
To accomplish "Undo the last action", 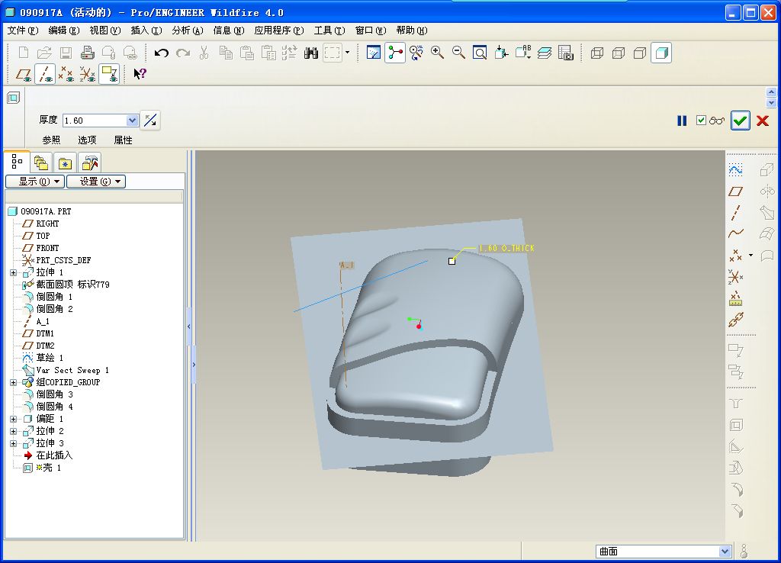I will coord(161,53).
